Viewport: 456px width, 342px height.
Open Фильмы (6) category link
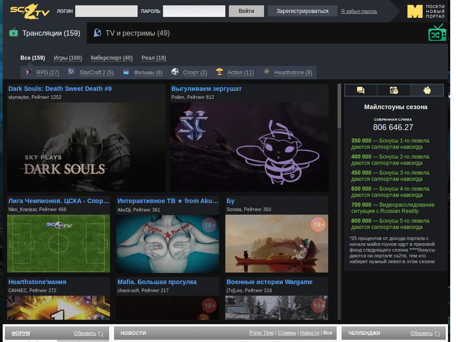click(x=148, y=73)
